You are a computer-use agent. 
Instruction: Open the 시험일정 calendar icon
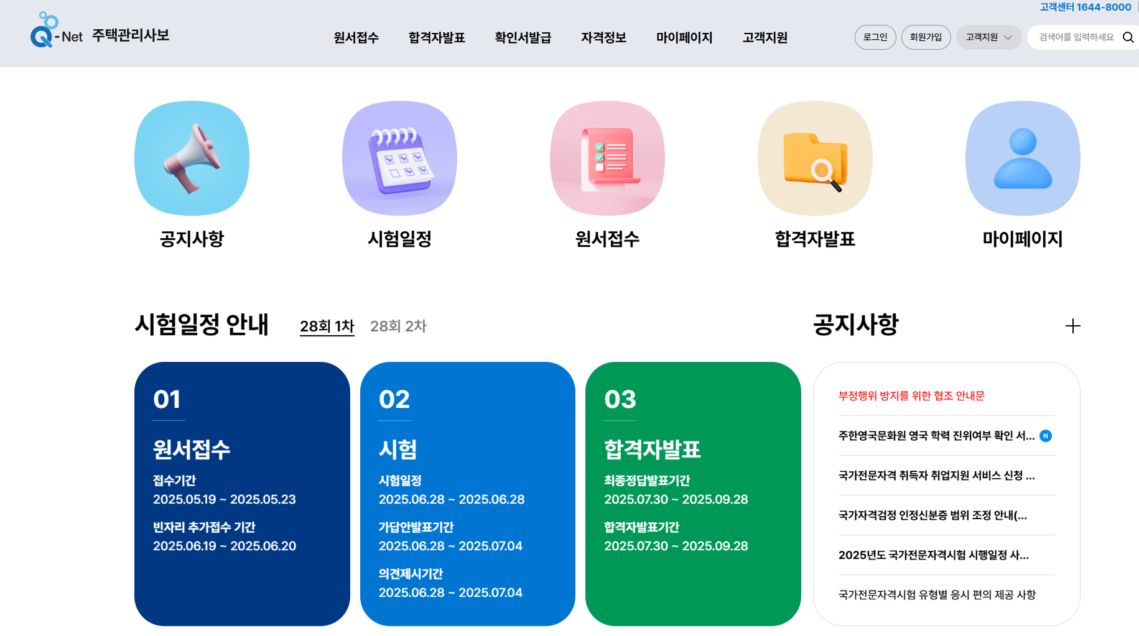399,158
